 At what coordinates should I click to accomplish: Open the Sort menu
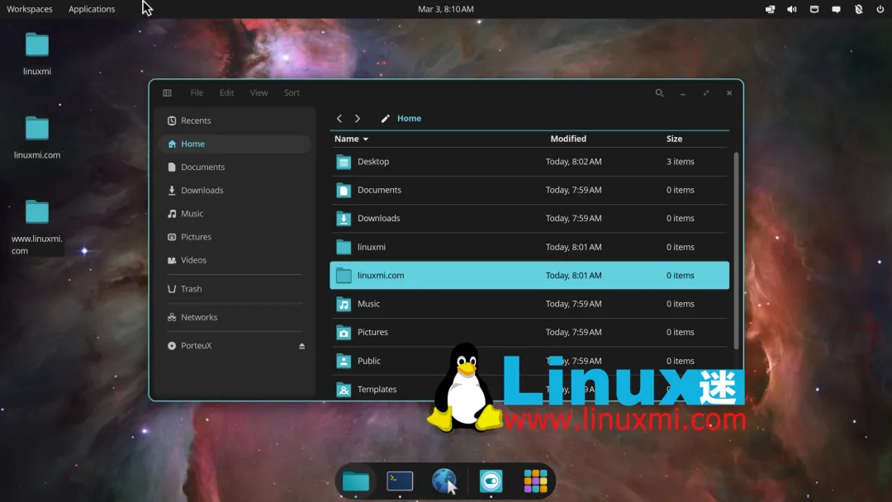pyautogui.click(x=292, y=92)
